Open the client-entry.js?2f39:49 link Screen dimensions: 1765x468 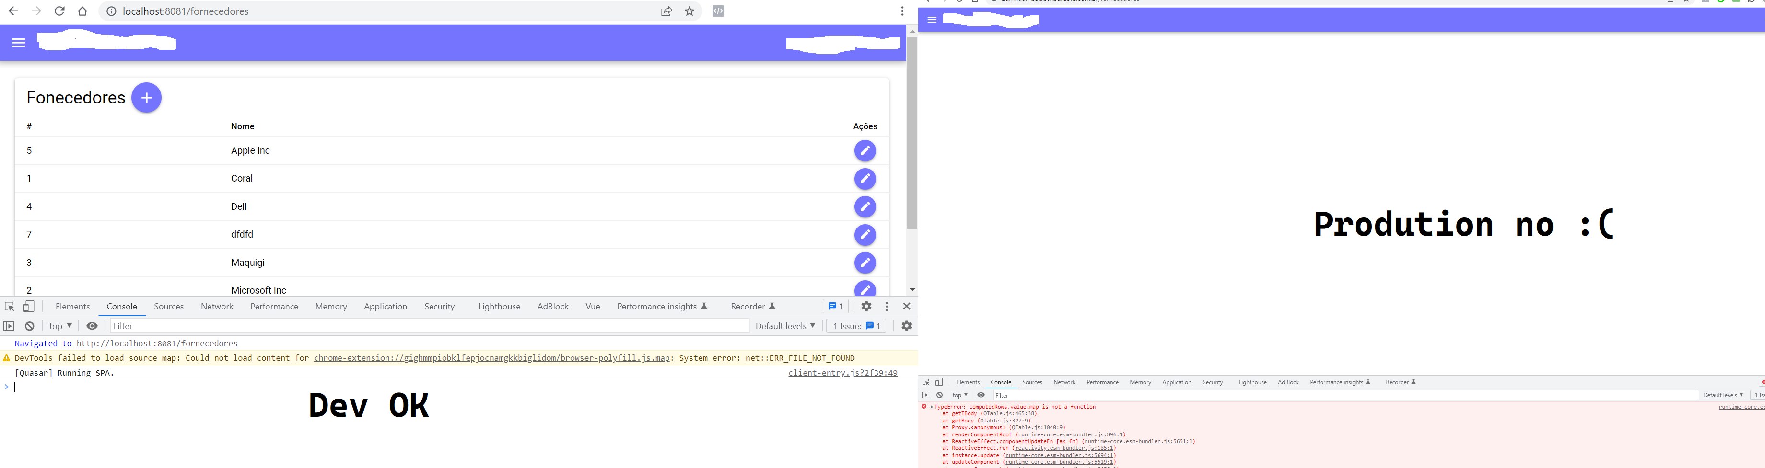click(842, 372)
